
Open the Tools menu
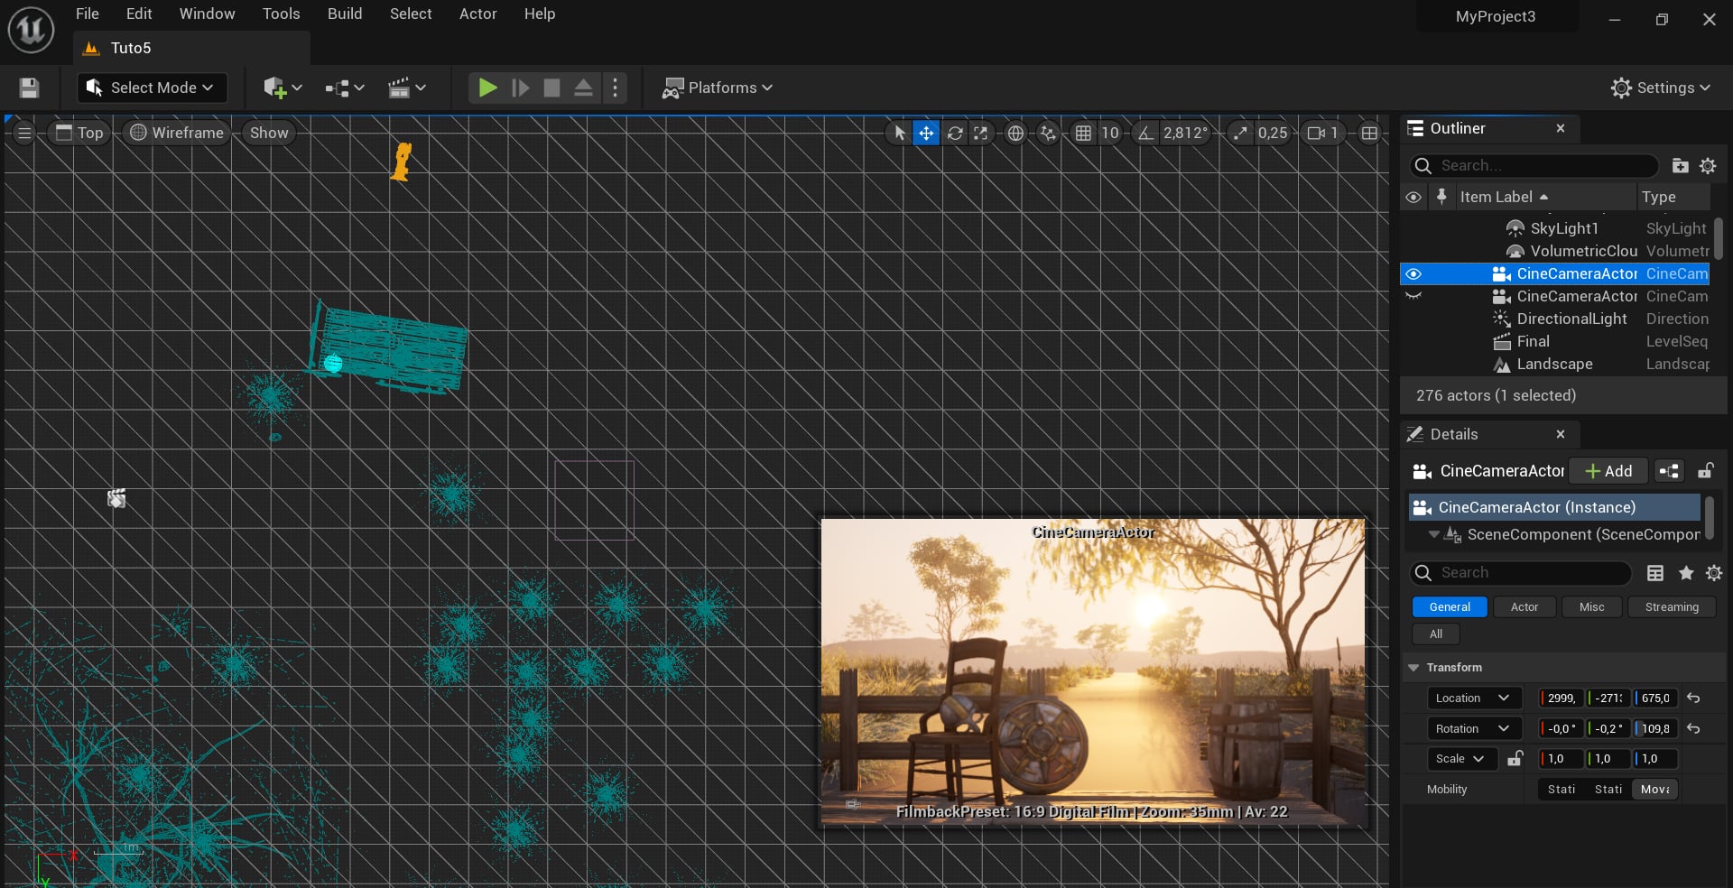tap(281, 14)
